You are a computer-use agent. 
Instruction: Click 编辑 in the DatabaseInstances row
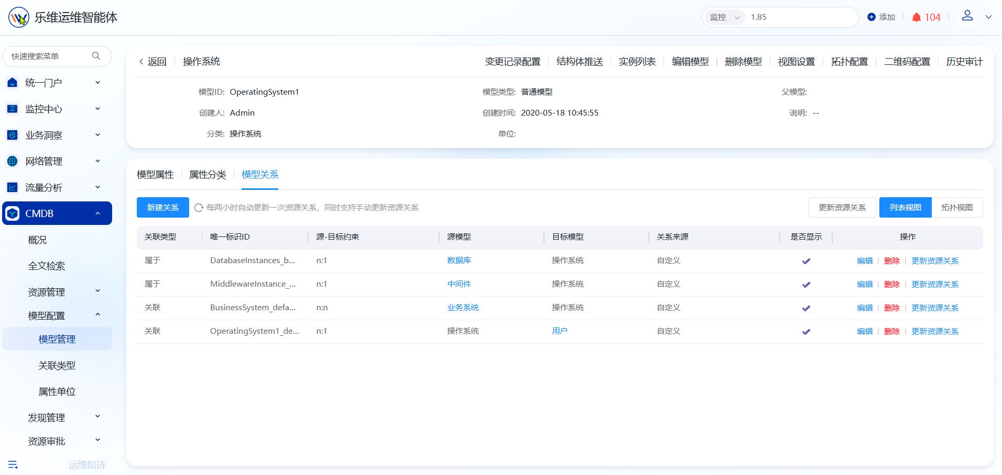[865, 261]
